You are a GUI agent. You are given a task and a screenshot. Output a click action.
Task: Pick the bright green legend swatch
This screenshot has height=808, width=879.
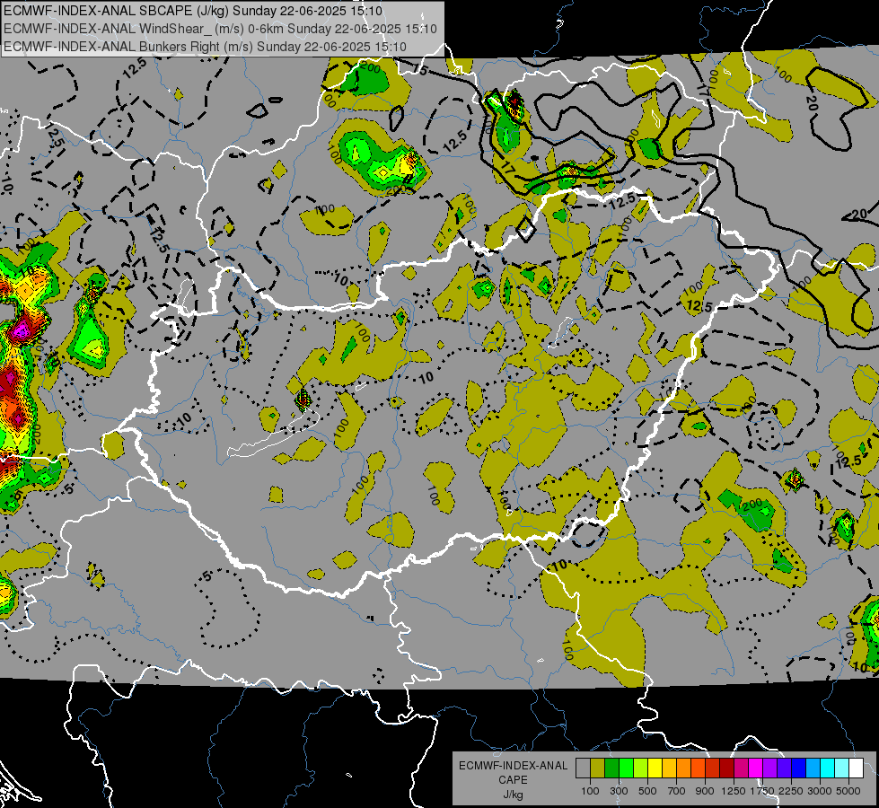click(x=626, y=768)
